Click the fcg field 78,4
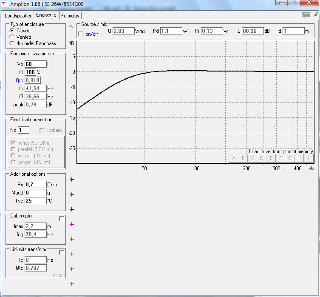This screenshot has height=297, width=320. coord(36,234)
